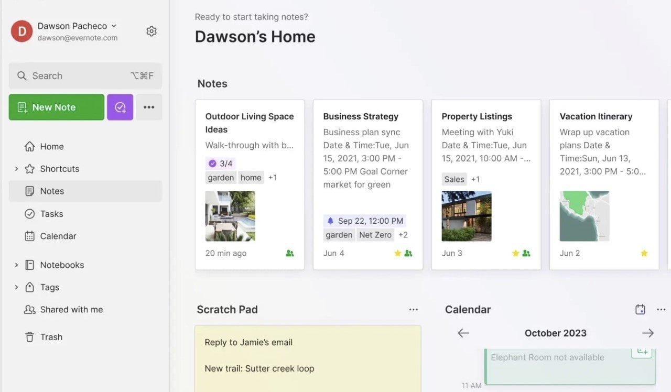Image resolution: width=671 pixels, height=392 pixels.
Task: Open the Dawson Pacheco account dropdown
Action: pos(77,26)
